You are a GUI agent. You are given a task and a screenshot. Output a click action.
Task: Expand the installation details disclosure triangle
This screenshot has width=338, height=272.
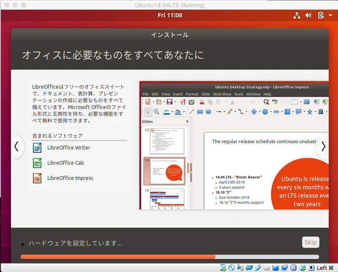(23, 245)
